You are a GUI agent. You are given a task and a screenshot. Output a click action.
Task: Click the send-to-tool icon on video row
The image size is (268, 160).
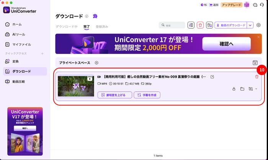250,89
